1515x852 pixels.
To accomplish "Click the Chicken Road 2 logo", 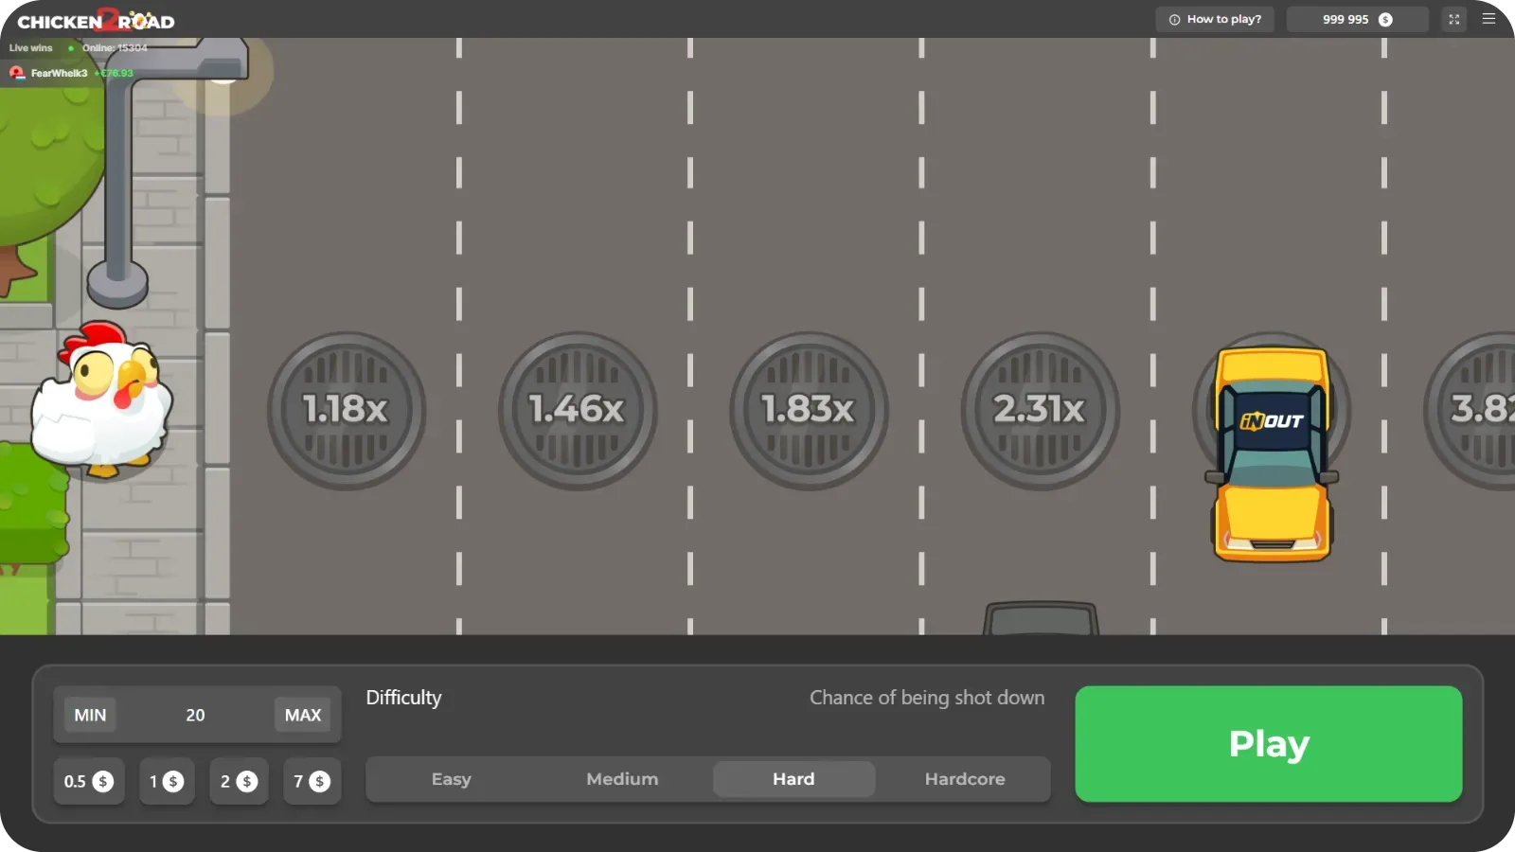I will [95, 18].
